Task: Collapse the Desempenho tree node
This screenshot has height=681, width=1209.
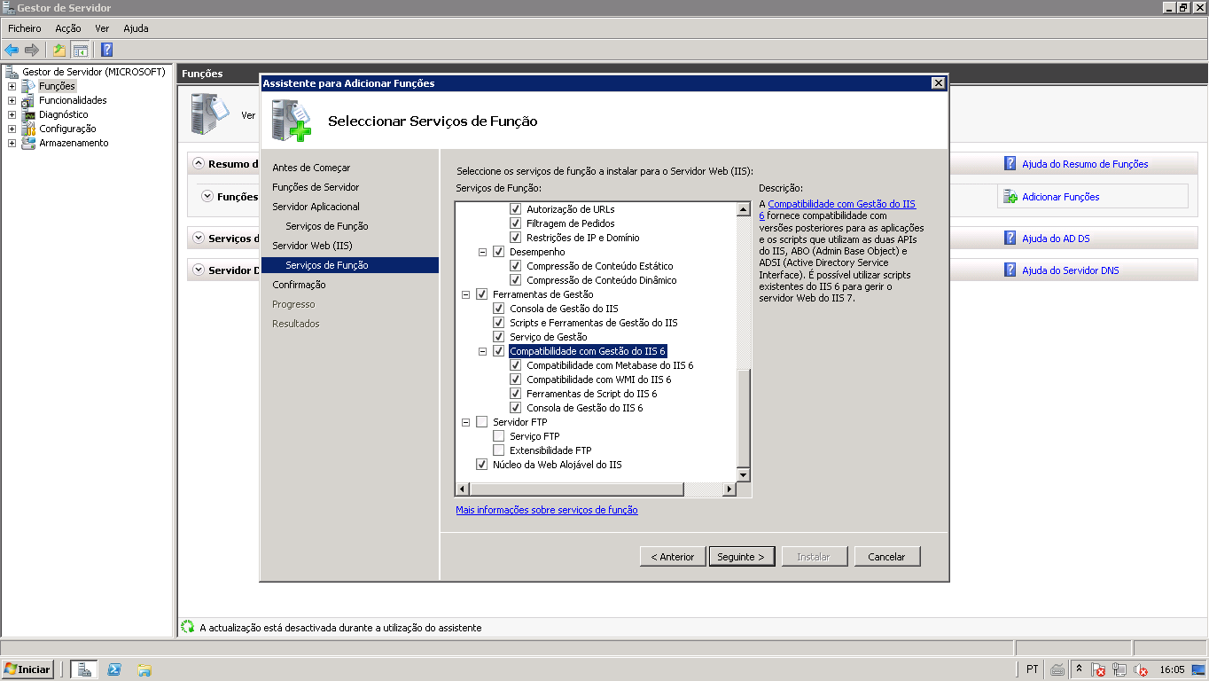Action: pyautogui.click(x=483, y=252)
